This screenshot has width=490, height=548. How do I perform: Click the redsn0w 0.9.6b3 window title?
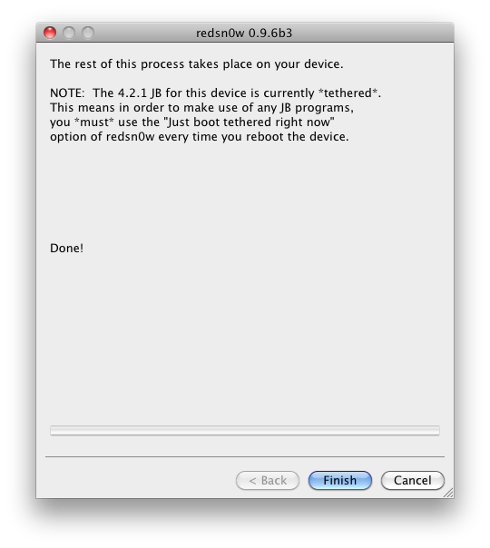point(244,33)
